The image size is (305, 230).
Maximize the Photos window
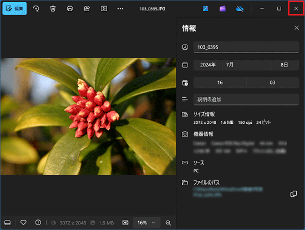[x=279, y=8]
